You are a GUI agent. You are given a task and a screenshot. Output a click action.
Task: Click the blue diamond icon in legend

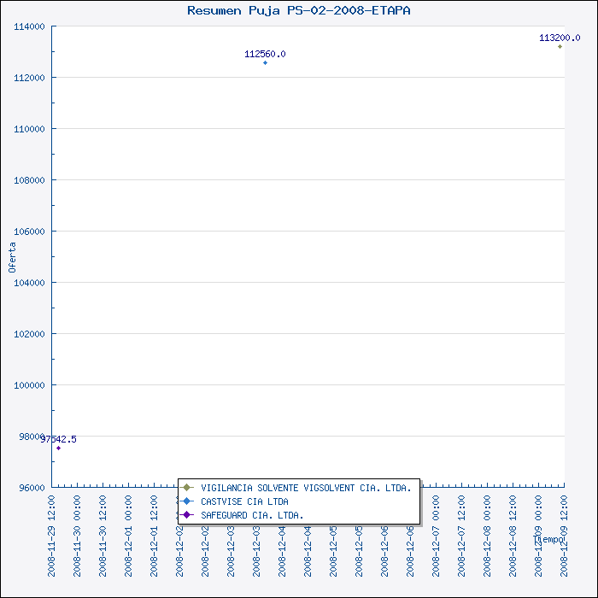point(186,501)
